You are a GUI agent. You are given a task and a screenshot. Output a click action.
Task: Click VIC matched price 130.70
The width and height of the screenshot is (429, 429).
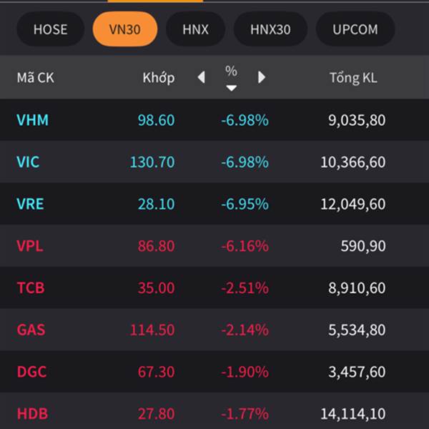tap(152, 162)
